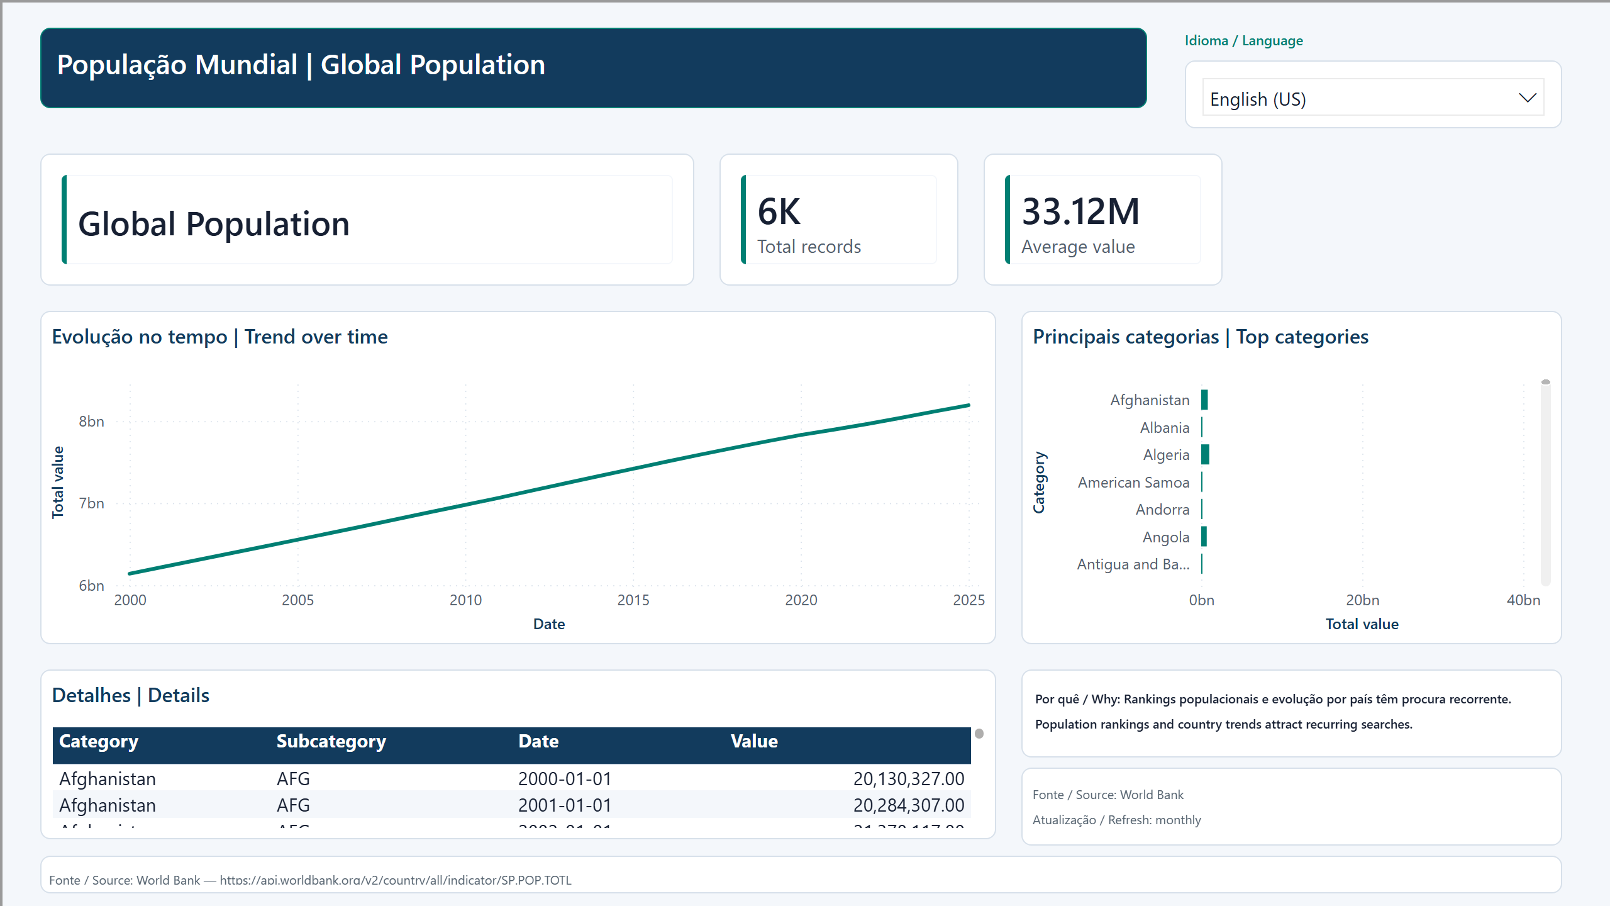The image size is (1610, 906).
Task: Click the Idioma / Language slicer label
Action: click(1243, 41)
